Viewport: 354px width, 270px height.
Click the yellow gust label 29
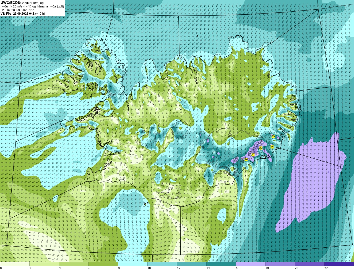[x=261, y=148]
